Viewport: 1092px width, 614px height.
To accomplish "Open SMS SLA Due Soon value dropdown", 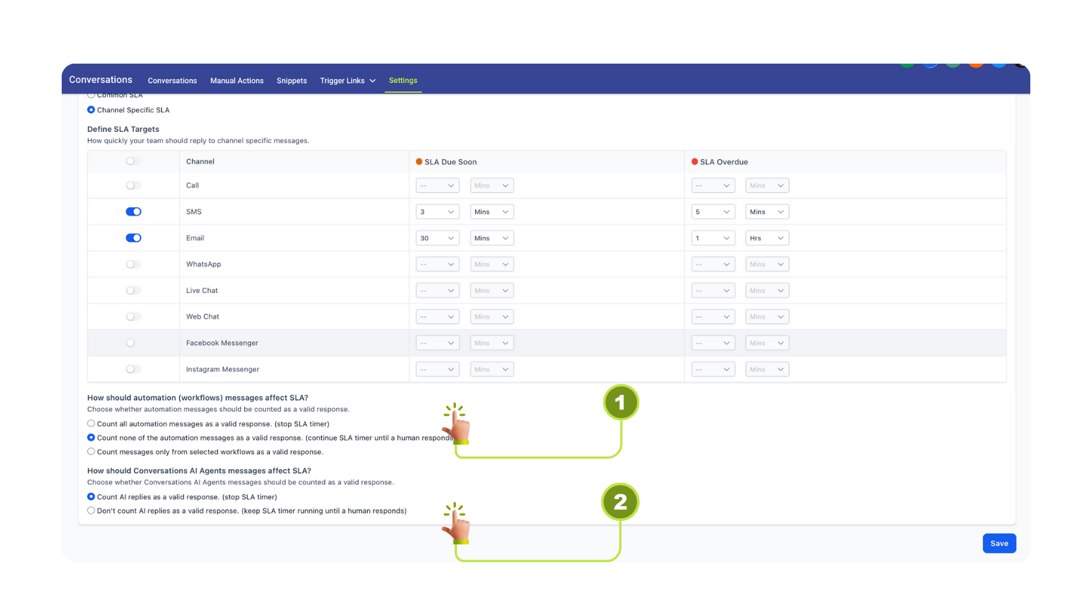I will (437, 212).
